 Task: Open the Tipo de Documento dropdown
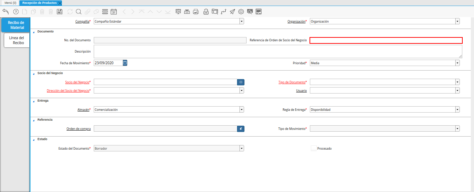tap(457, 82)
